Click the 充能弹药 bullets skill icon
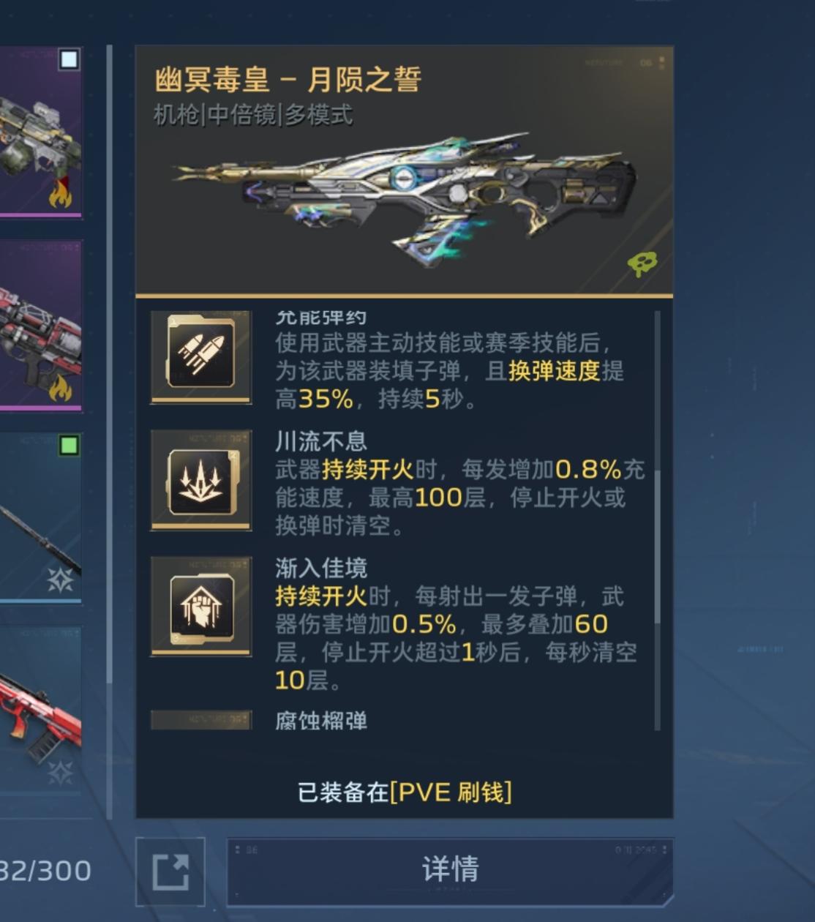This screenshot has height=922, width=815. tap(201, 356)
